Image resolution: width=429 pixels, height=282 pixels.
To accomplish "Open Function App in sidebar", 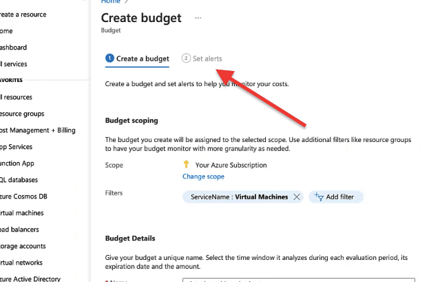I will [x=17, y=163].
